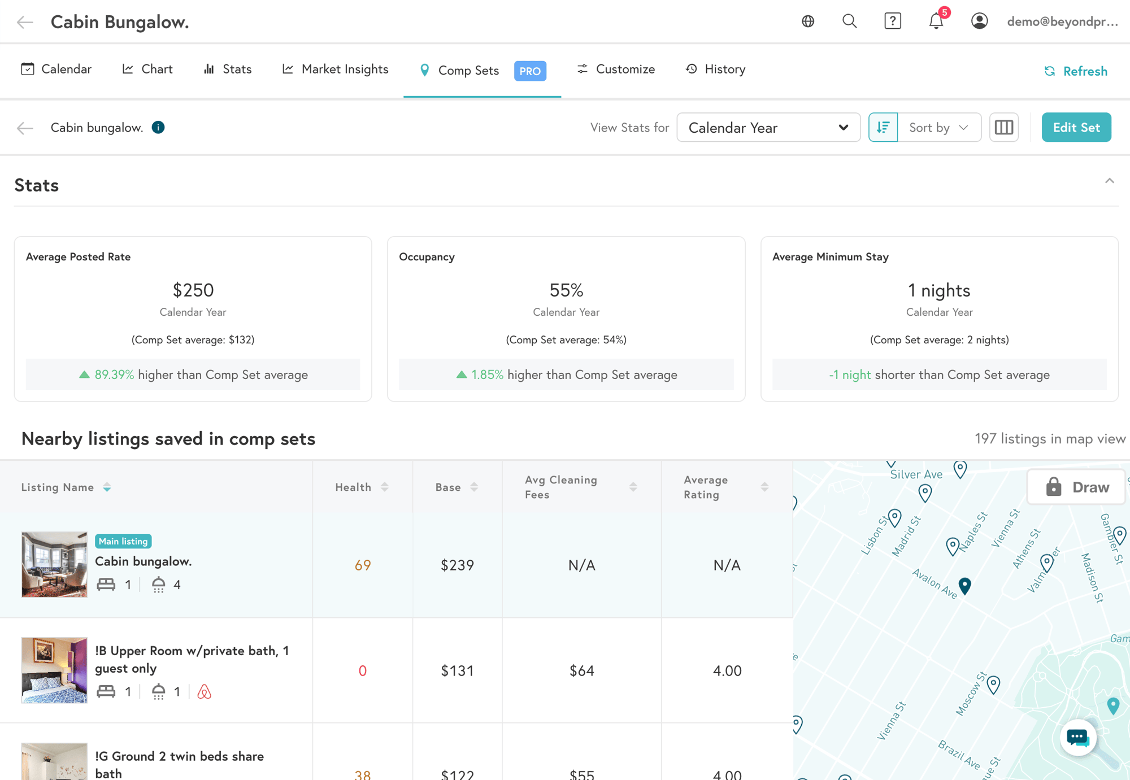Collapse the Stats section chevron

[1110, 181]
